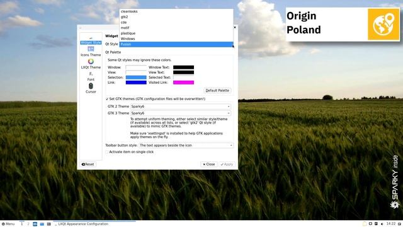
Task: Click the Reset button
Action: [88, 164]
